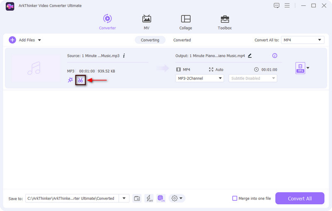
Task: Click the Save to path field
Action: coord(72,198)
